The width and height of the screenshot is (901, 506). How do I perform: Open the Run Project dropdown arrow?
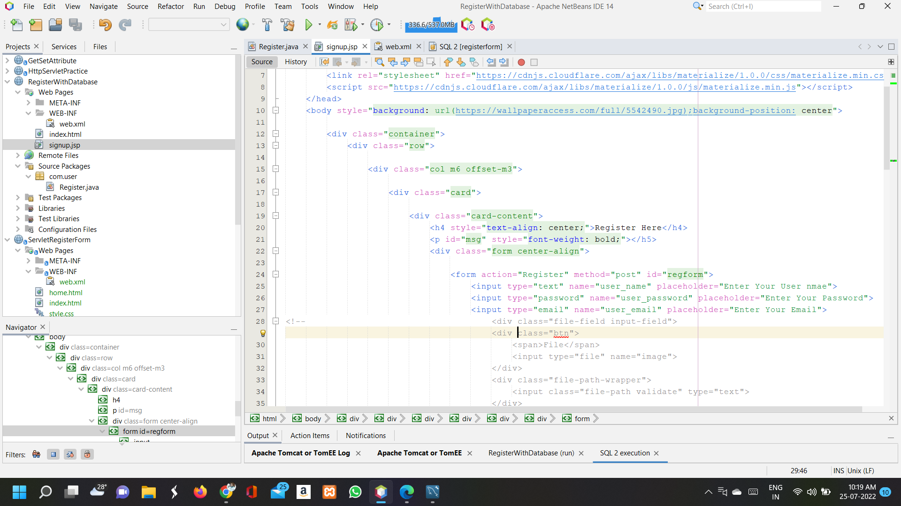click(x=320, y=25)
